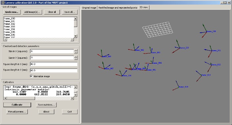Select the 3D view tab
This screenshot has width=232, height=125.
(144, 7)
